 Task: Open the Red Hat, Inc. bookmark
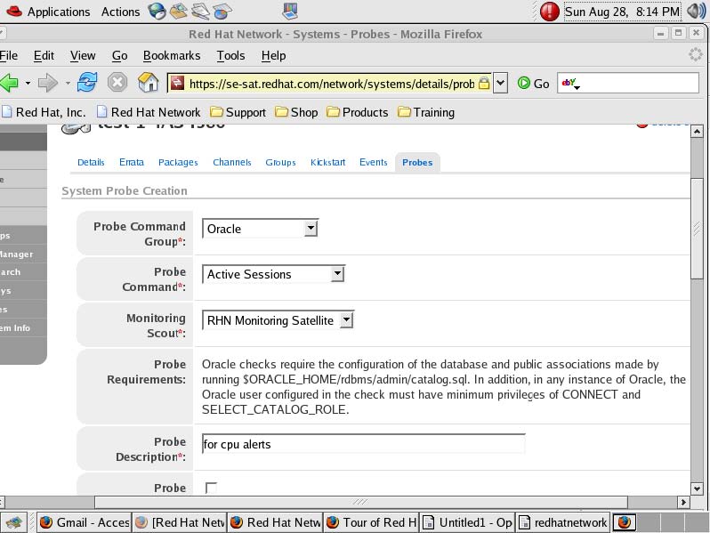(x=44, y=112)
